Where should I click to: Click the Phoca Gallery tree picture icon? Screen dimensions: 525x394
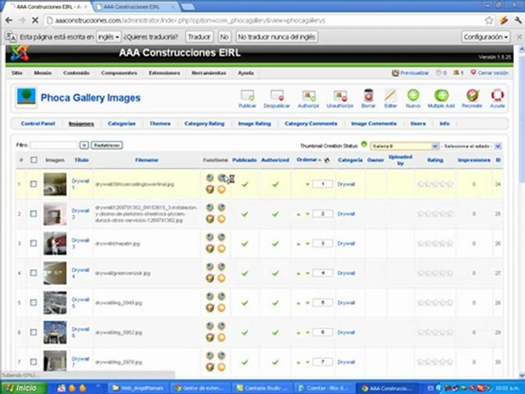26,97
